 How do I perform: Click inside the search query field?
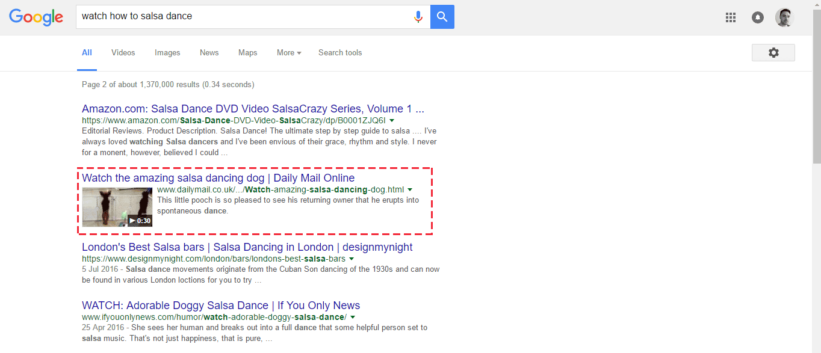[241, 17]
